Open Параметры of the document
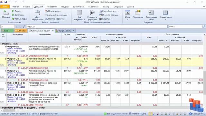206x116 pixels. (138, 14)
